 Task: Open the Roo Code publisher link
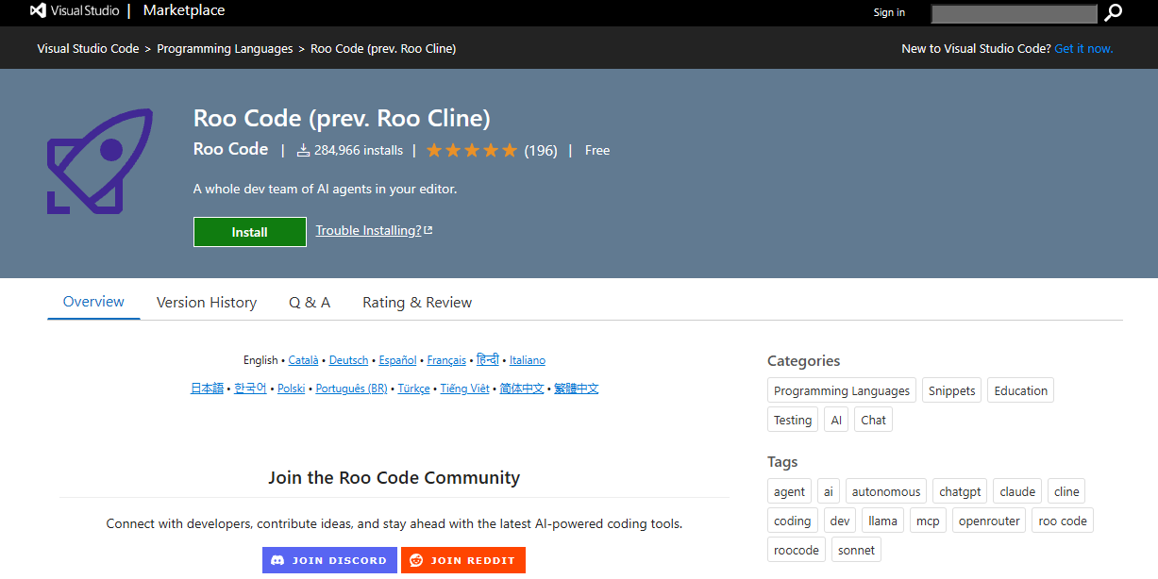(x=231, y=150)
